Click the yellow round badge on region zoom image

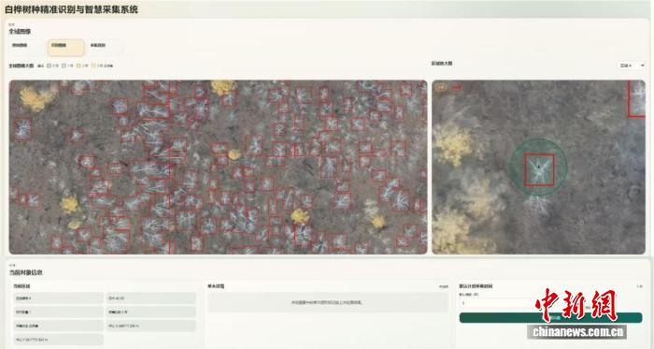point(441,87)
